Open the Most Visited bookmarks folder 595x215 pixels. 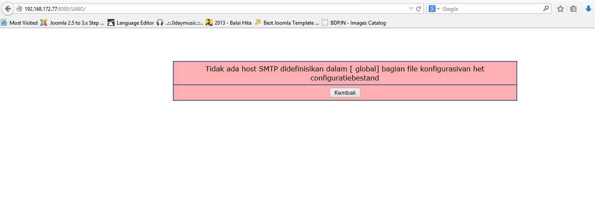(19, 23)
